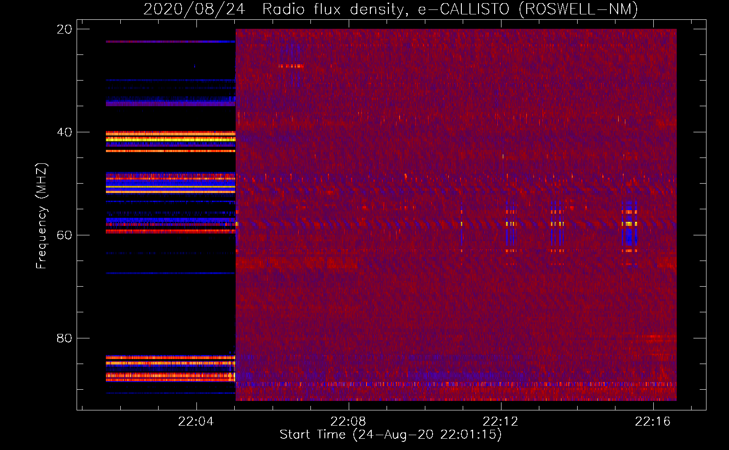Click the 22:16 time tick label
Viewport: 729px width, 450px height.
pos(653,422)
